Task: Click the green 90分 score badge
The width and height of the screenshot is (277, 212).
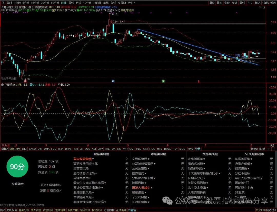Action: tap(17, 166)
